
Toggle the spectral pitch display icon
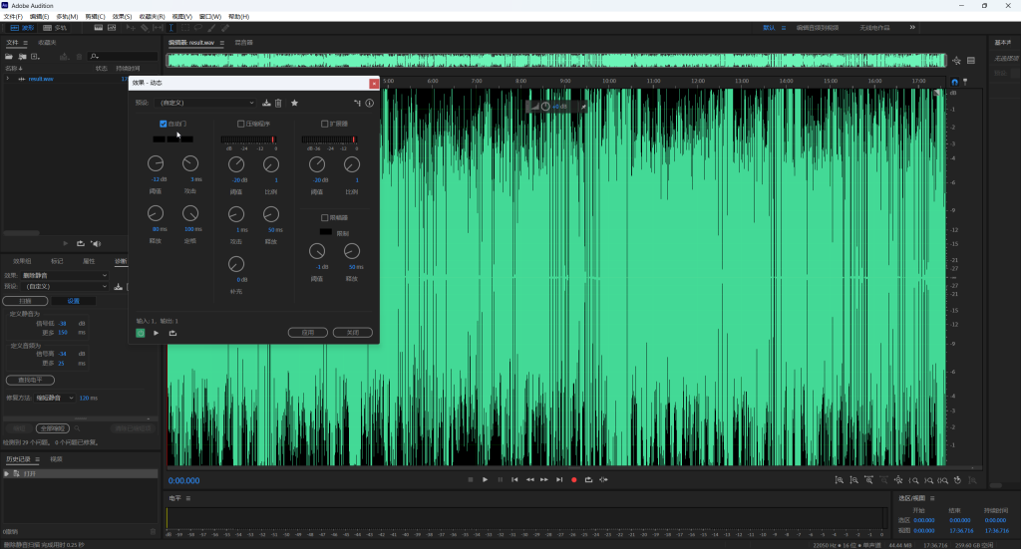(112, 28)
